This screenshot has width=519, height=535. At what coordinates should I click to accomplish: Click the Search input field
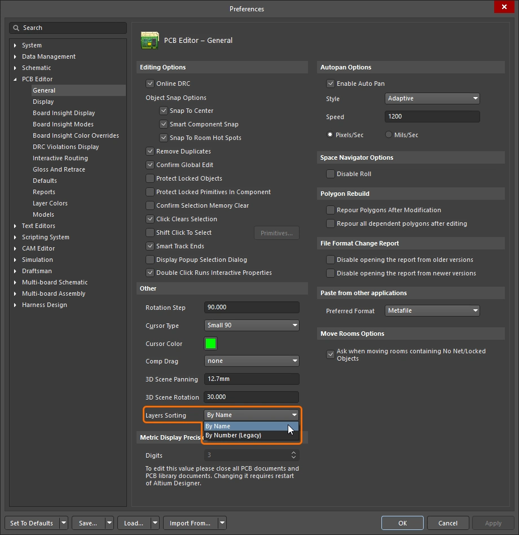68,28
